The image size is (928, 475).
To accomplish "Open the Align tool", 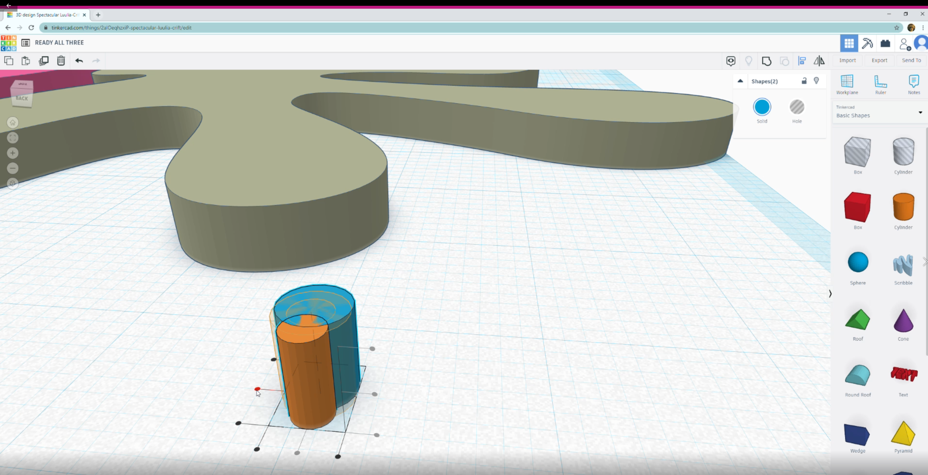I will (x=802, y=61).
